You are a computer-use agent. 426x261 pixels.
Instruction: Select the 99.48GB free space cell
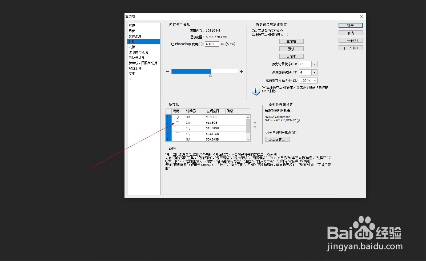pos(212,117)
